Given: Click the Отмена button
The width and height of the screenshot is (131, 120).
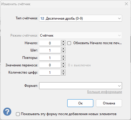Looking at the screenshot, I should coord(109,103).
